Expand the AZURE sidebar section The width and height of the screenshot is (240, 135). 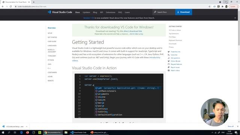point(50,76)
